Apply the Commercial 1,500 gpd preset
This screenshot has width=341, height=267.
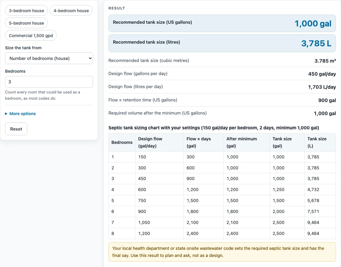31,35
